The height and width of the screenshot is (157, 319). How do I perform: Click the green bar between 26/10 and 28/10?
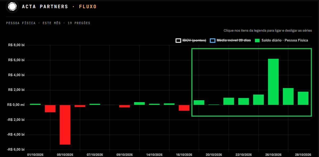click(x=288, y=97)
